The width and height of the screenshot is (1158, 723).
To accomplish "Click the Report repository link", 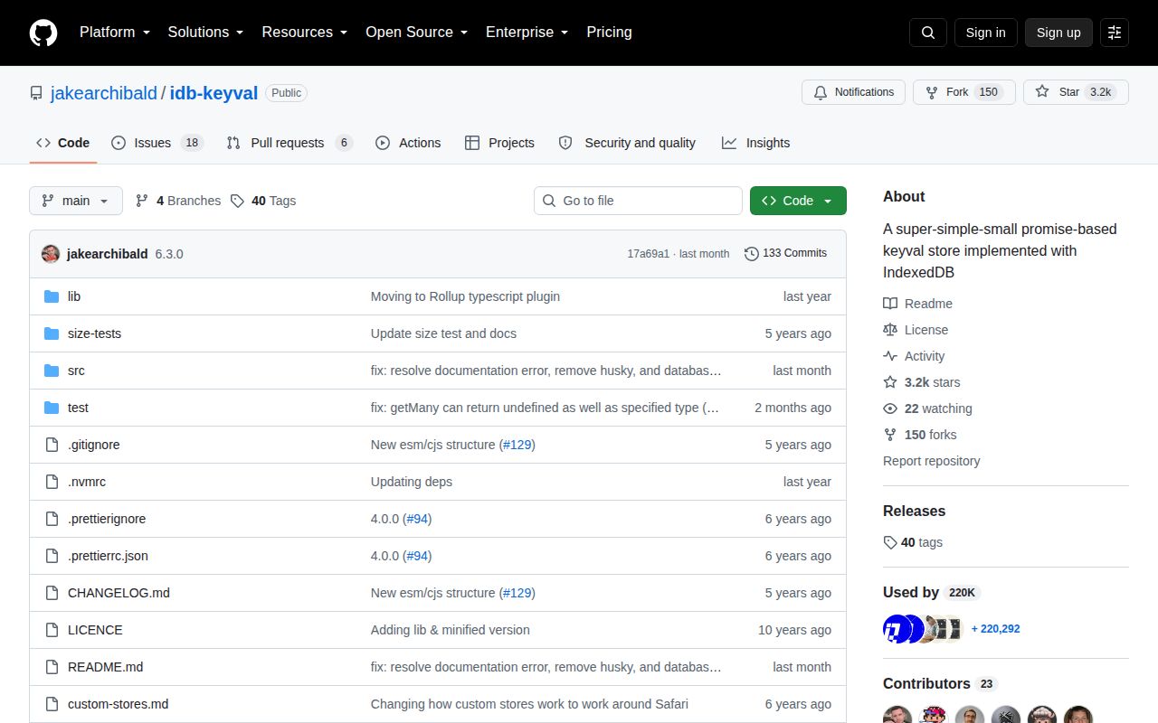I will coord(931,461).
